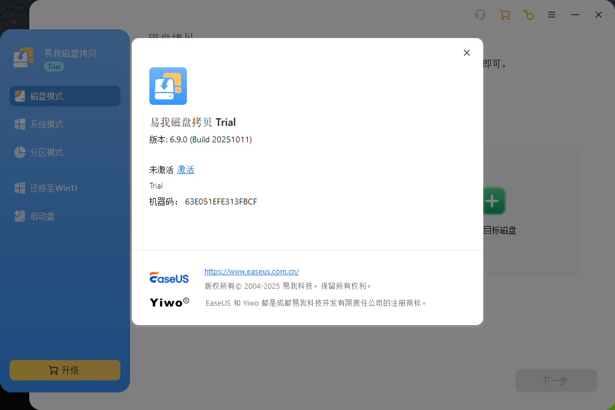Close the About dialog
Viewport: 615px width, 410px height.
point(467,53)
